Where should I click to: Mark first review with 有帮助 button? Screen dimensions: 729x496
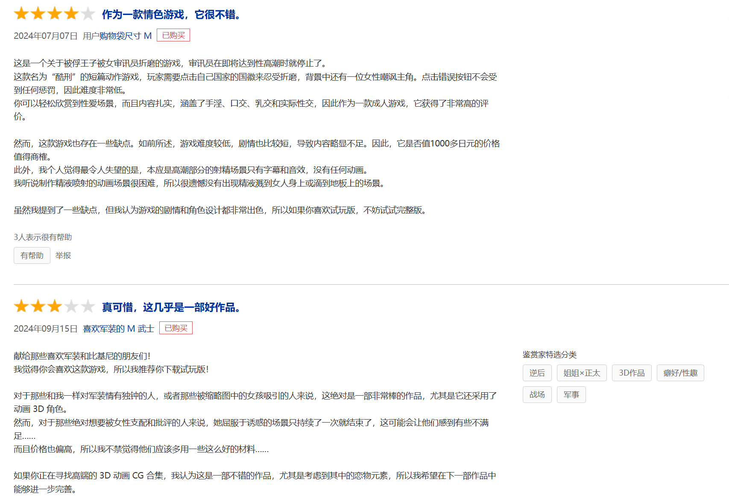(32, 256)
